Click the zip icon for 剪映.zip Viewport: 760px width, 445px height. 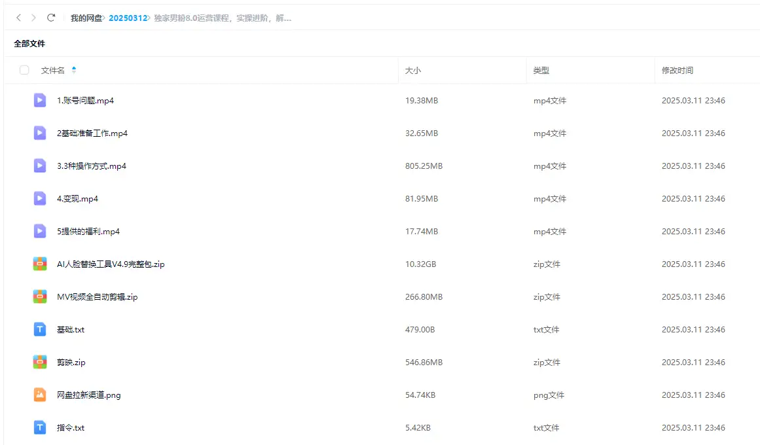(x=40, y=362)
